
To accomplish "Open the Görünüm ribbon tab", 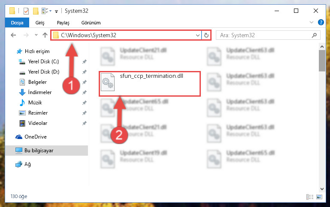I will [91, 23].
